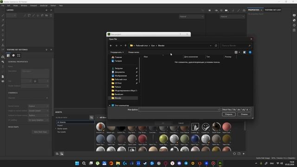Expand Starter assets in Assets panel

point(56,129)
